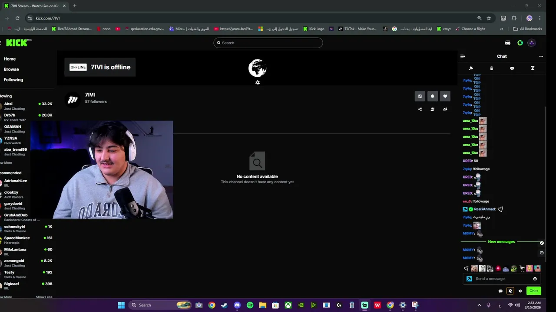The image size is (556, 312).
Task: Show hidden system tray icons
Action: click(479, 305)
